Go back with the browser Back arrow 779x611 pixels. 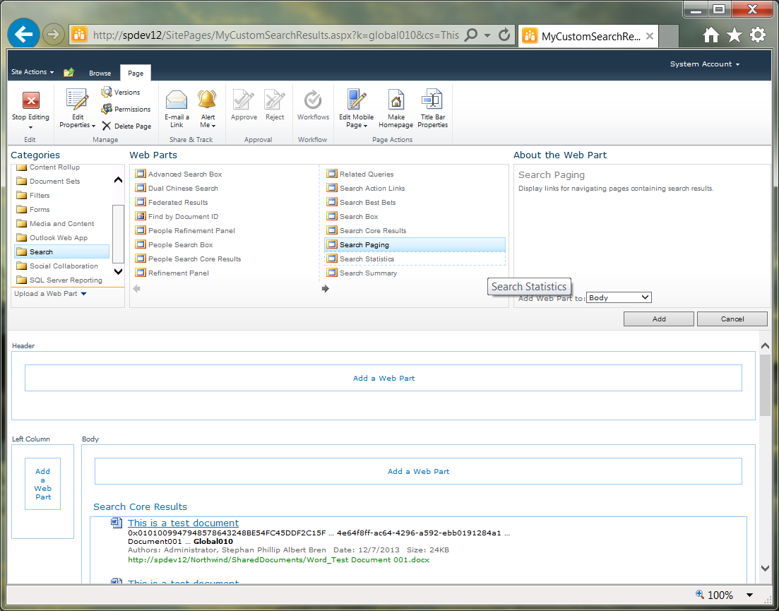tap(23, 35)
